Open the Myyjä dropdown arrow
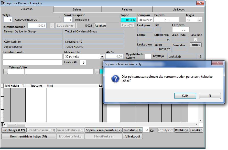Viewport: 228px width, 150px height. (x=199, y=20)
